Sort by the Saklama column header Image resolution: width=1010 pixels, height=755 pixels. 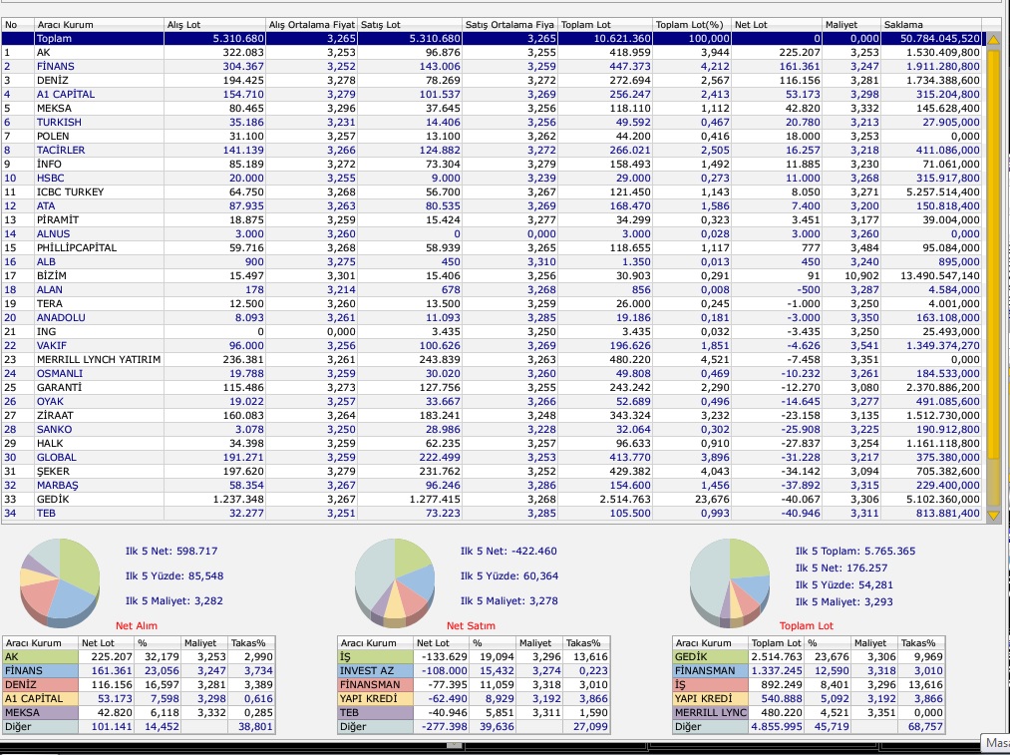pyautogui.click(x=932, y=25)
